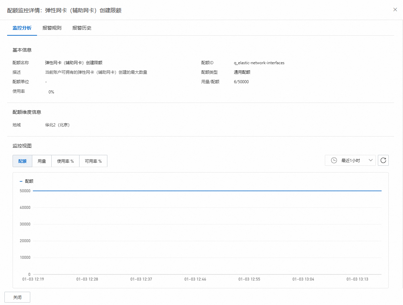Click the 关闭 button
This screenshot has width=403, height=305.
click(x=17, y=297)
